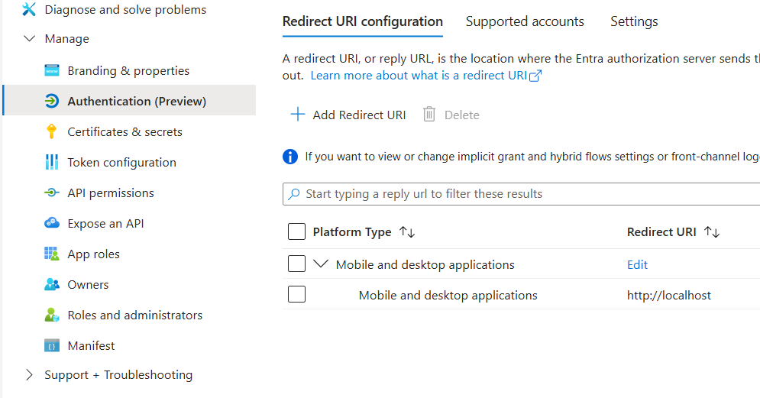The width and height of the screenshot is (760, 398).
Task: Click the Certificates & secrets key icon
Action: (51, 131)
